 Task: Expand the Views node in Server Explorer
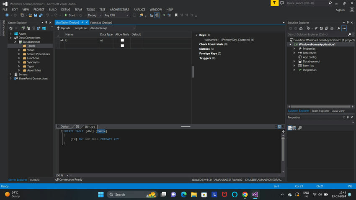(19, 50)
